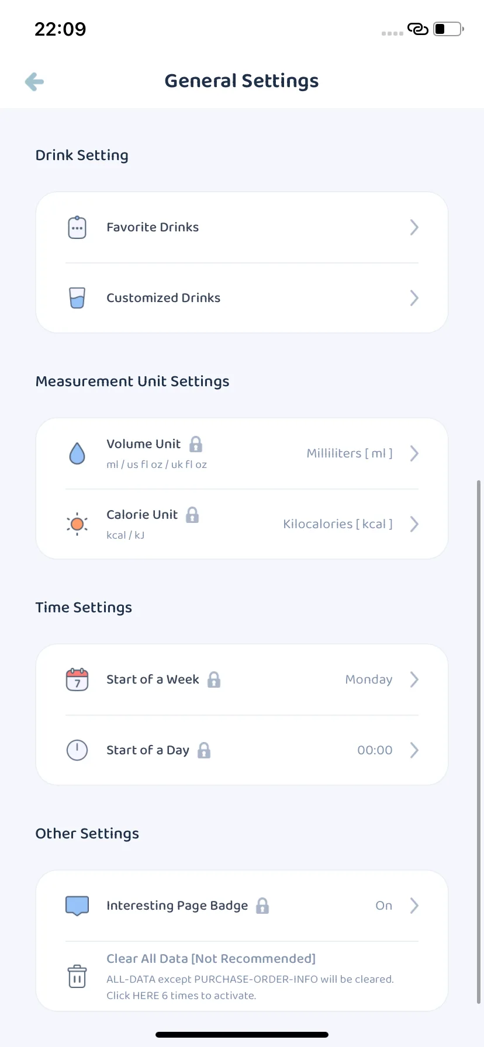This screenshot has height=1047, width=484.
Task: Tap the lock beside Interesting Page Badge
Action: point(262,906)
